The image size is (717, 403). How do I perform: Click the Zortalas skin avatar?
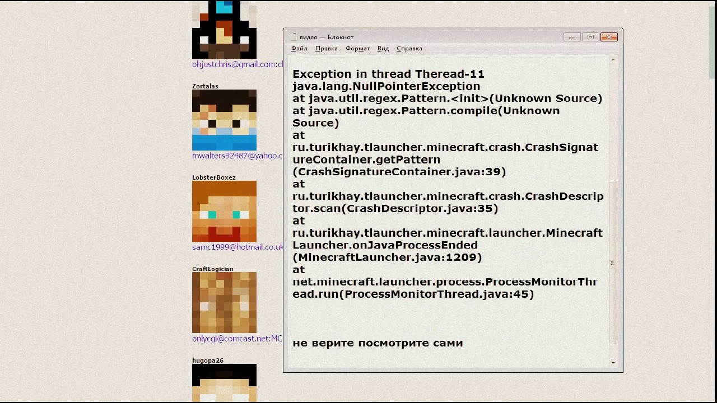click(224, 120)
